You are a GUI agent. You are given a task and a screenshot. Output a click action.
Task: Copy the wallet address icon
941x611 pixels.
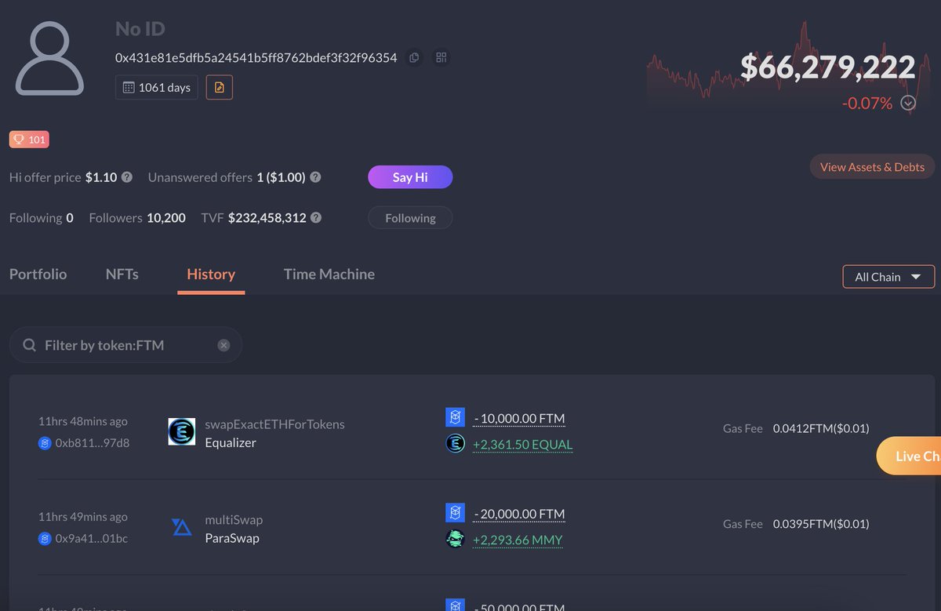click(x=414, y=57)
